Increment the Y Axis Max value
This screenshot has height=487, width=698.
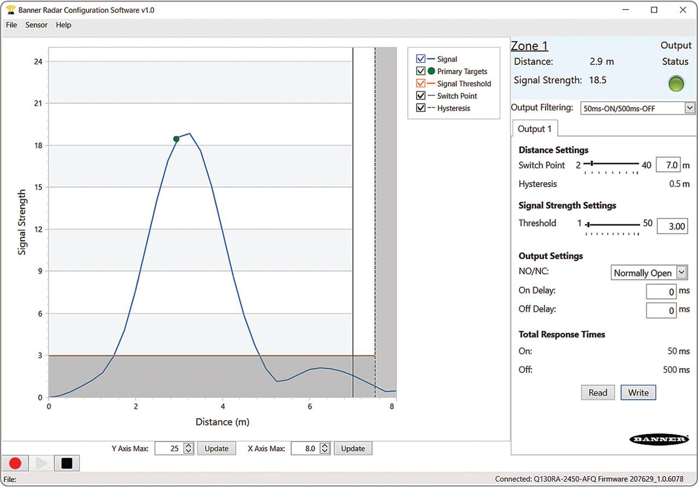pos(189,446)
